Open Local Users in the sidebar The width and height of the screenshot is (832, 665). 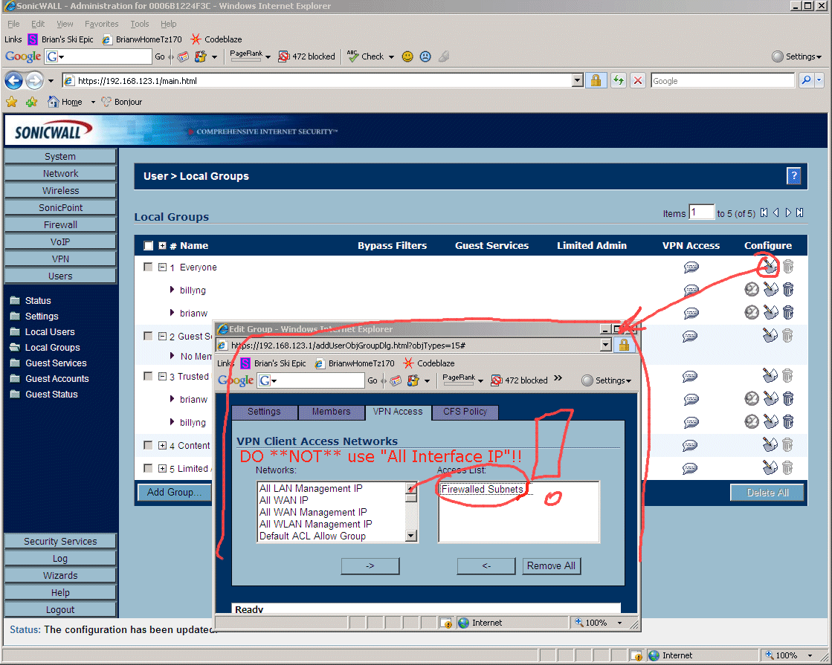pyautogui.click(x=50, y=332)
